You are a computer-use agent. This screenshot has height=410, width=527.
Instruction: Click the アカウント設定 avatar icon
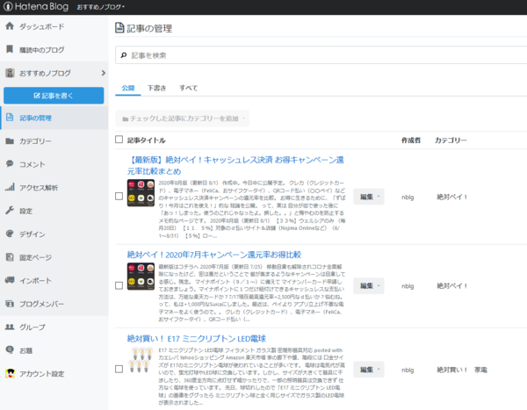point(10,373)
